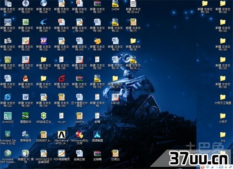This screenshot has height=169, width=233.
Task: Select the folder labeled 新建 文本文档 (8)
Action: pyautogui.click(x=133, y=41)
